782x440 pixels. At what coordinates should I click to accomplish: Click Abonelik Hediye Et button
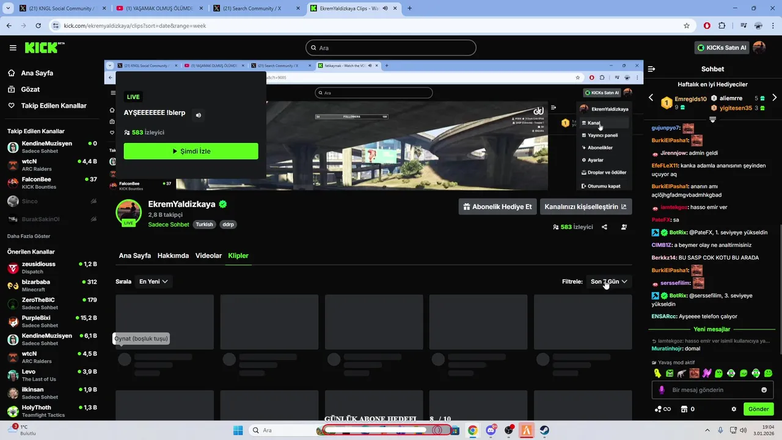click(497, 207)
